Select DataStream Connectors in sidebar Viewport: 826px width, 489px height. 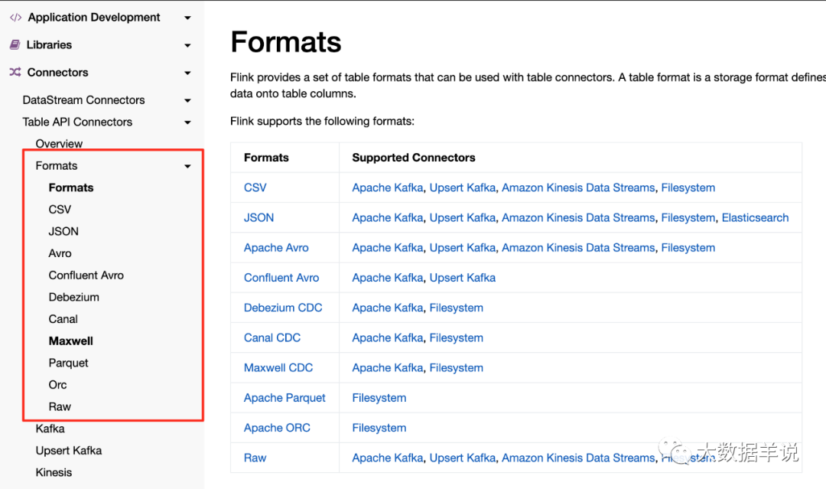click(83, 99)
